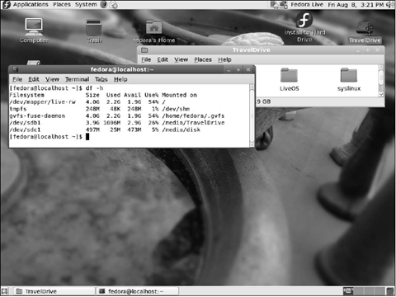396x297 pixels.
Task: Minimize the TravelDrive window
Action: tap(358, 50)
